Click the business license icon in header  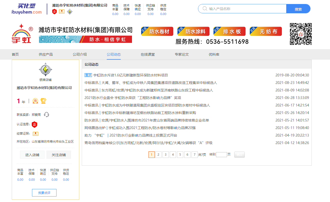coord(62,12)
